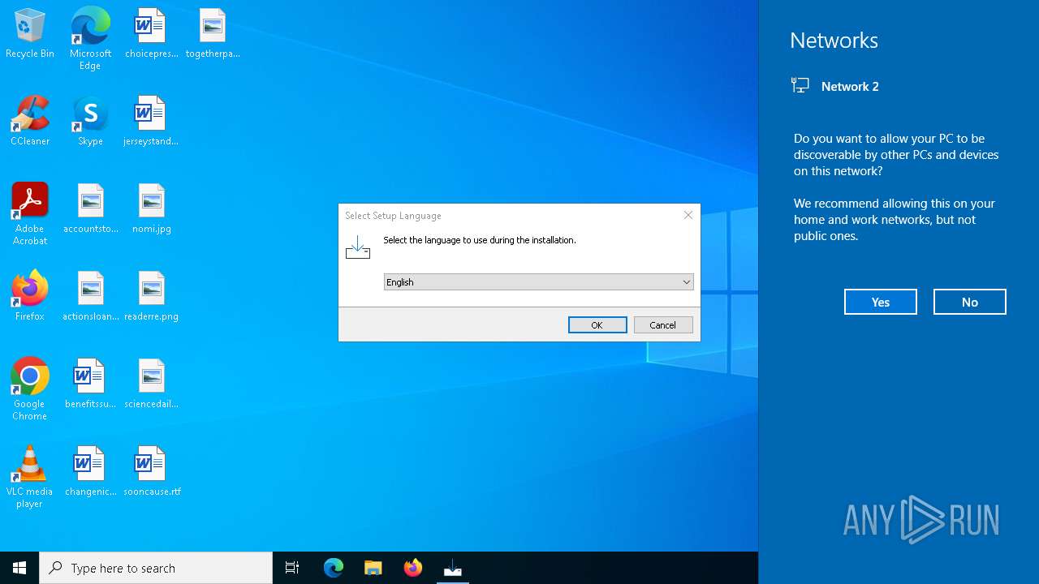Cancel the Select Setup Language dialog
This screenshot has width=1039, height=584.
coord(663,324)
